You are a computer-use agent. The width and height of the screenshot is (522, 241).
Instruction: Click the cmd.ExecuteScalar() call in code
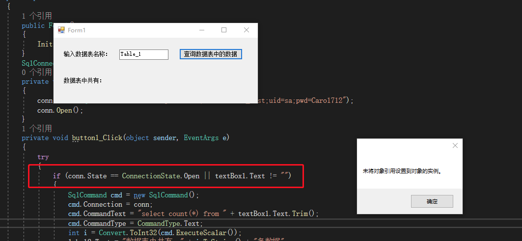[x=199, y=233]
